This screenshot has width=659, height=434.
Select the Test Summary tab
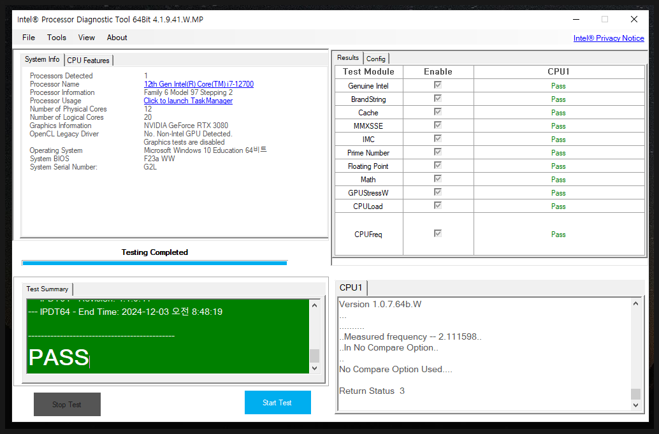pos(47,289)
